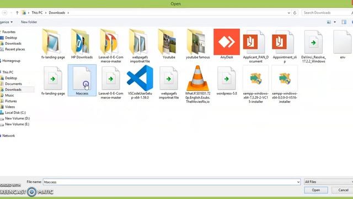Refresh the Downloads folder view
This screenshot has height=199, width=353.
295,13
